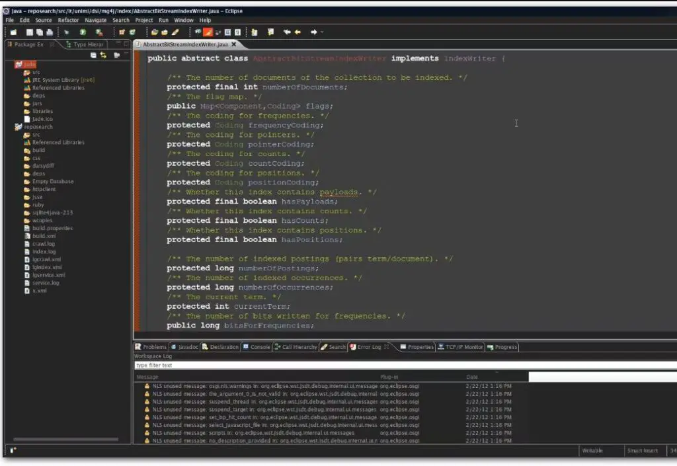Click the Package Explorer horizontal scrollbar
The width and height of the screenshot is (677, 466).
pos(65,440)
